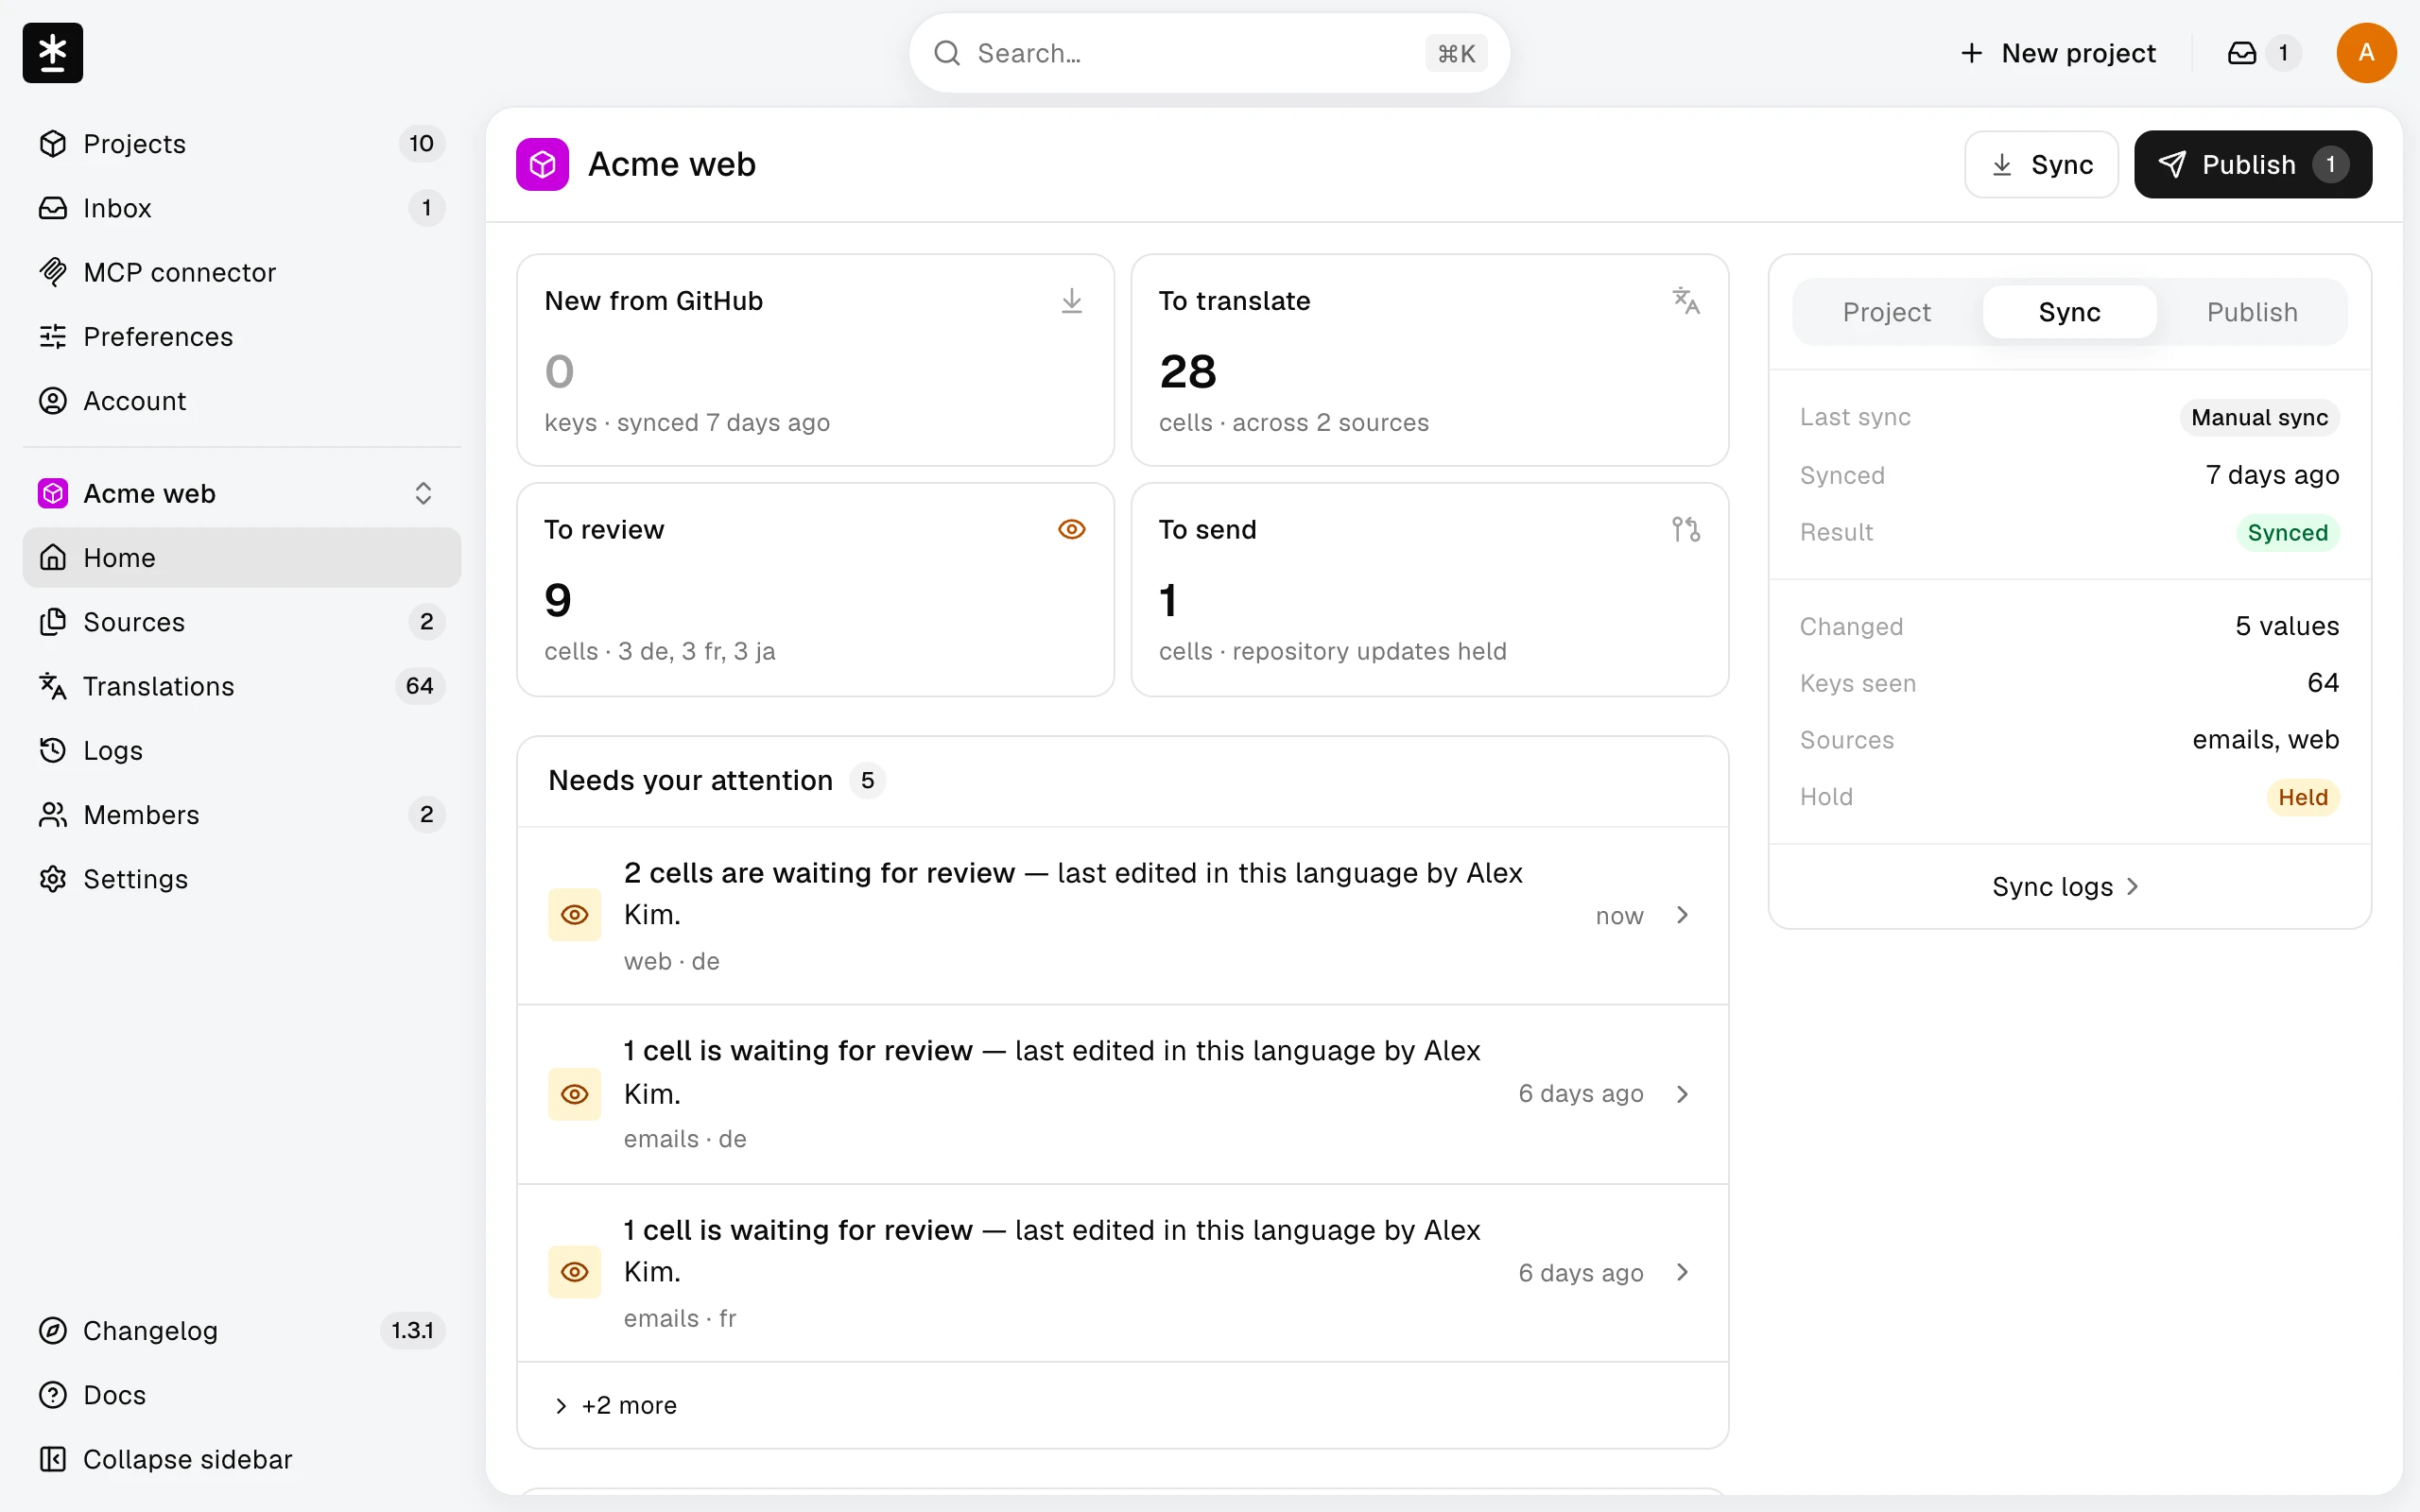
Task: Open the inbox tray icon in top bar
Action: pos(2242,53)
